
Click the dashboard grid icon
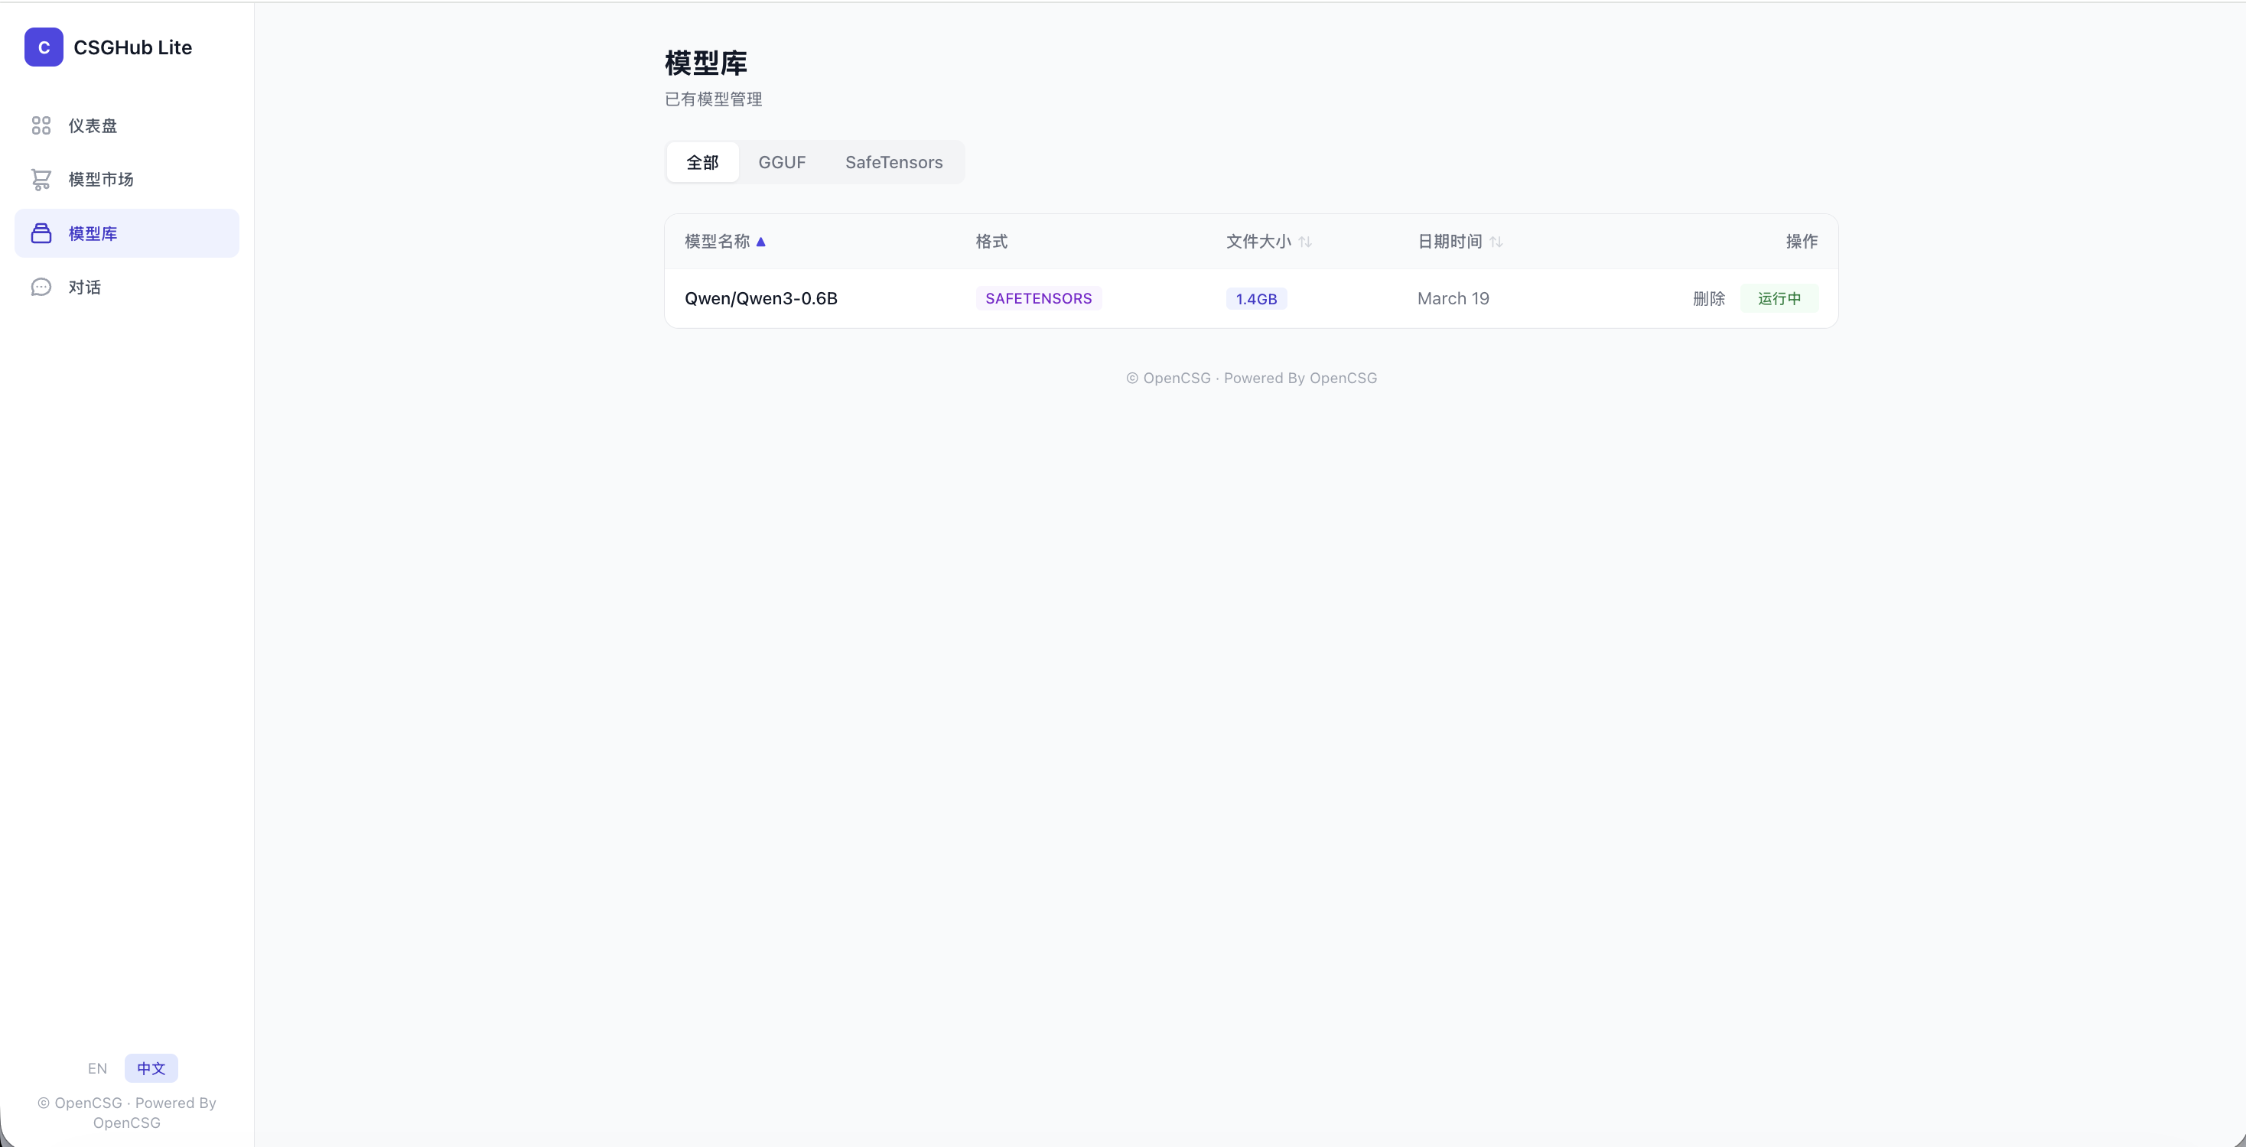[x=41, y=125]
